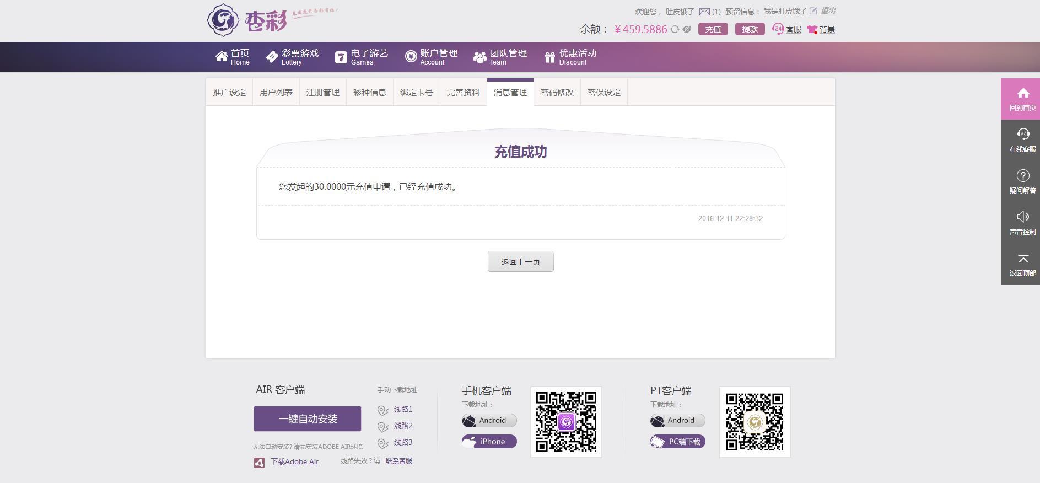Click 回到首页 in side panel
This screenshot has height=483, width=1040.
(x=1021, y=99)
